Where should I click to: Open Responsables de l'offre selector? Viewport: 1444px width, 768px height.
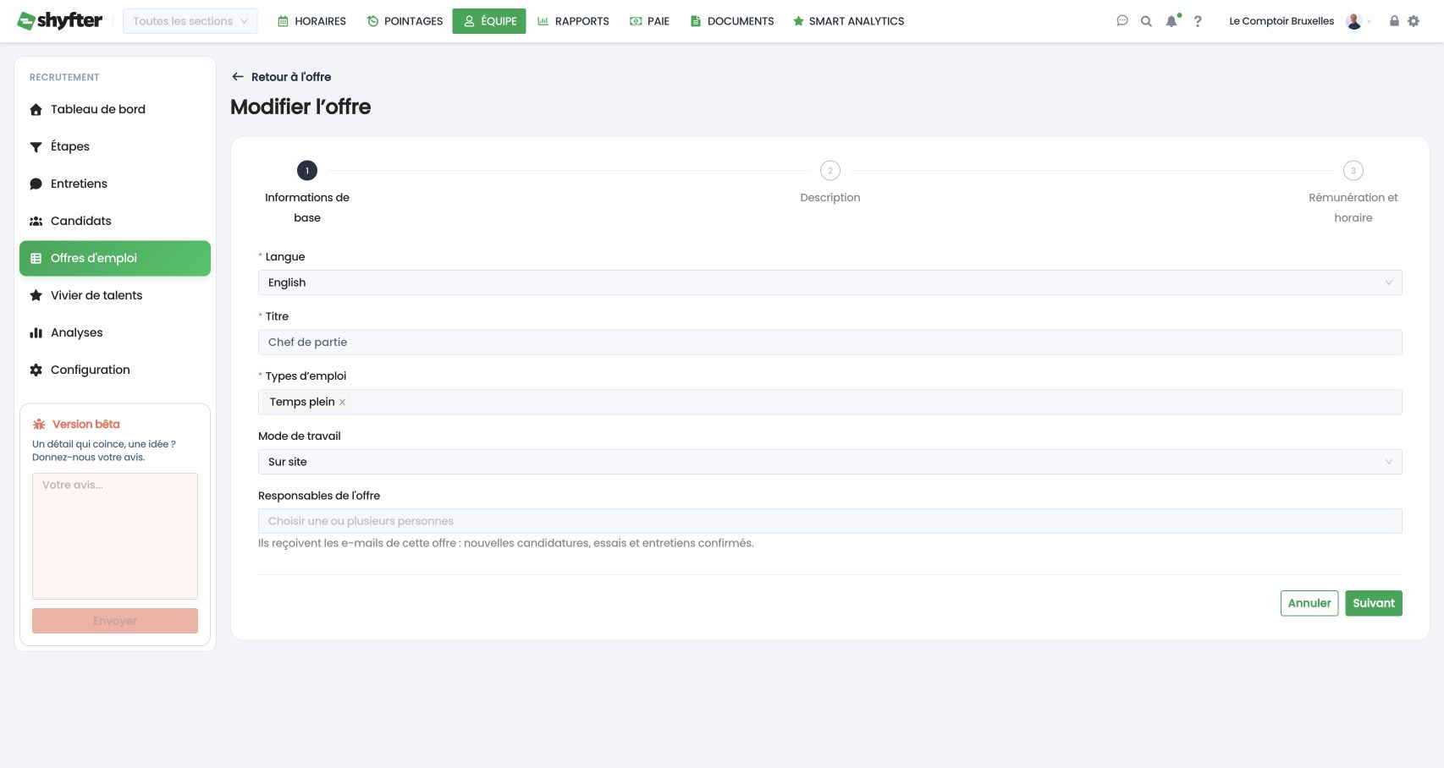[x=830, y=521]
